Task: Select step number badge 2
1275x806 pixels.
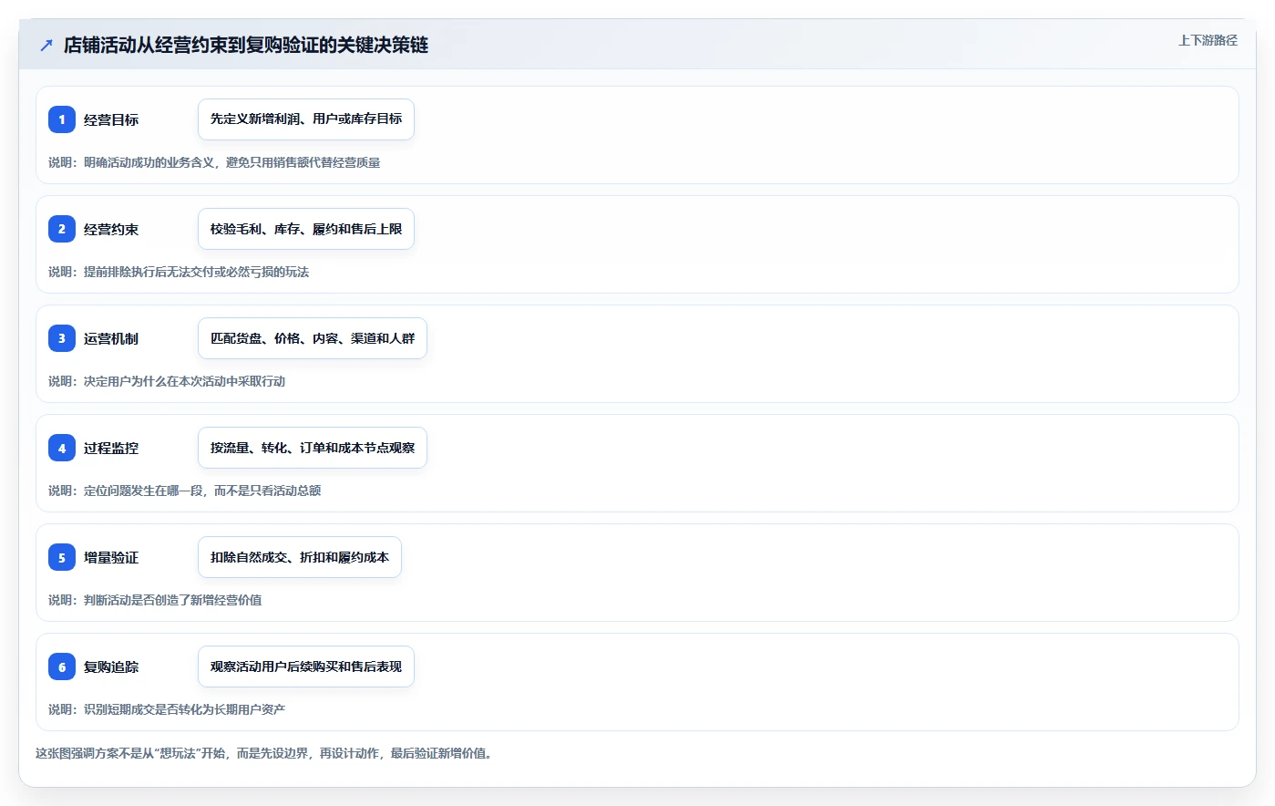Action: tap(62, 229)
